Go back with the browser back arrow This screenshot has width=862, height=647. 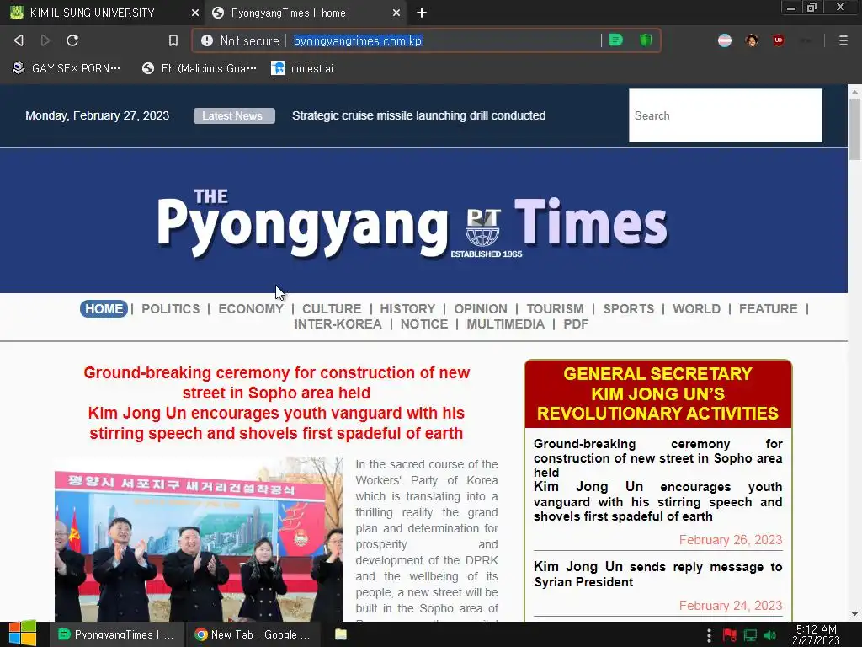(19, 40)
